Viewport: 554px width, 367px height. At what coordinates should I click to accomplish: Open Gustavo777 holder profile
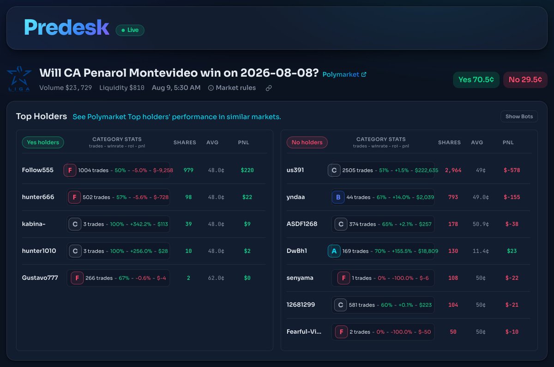(x=40, y=278)
